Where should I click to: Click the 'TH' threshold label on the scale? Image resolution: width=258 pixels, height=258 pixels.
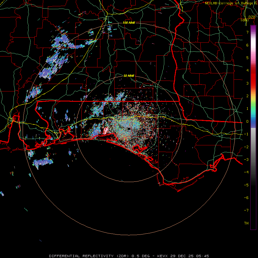[246, 223]
